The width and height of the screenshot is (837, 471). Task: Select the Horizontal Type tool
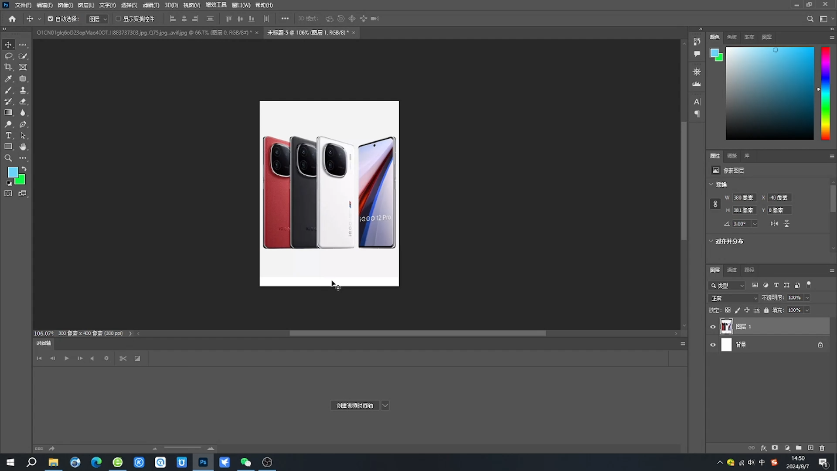(8, 136)
